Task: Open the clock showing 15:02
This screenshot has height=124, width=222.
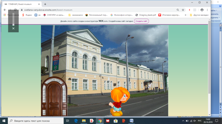Action: coord(208,121)
